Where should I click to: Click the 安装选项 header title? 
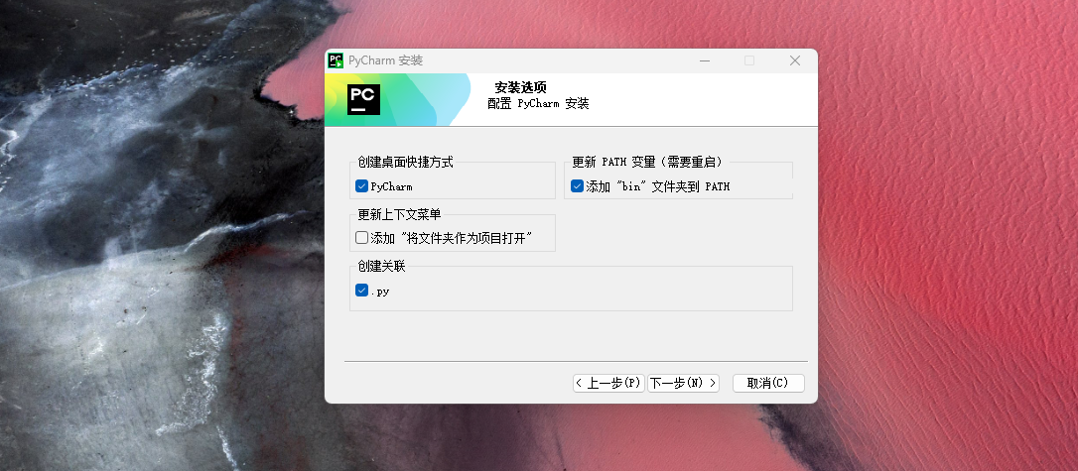(x=520, y=88)
